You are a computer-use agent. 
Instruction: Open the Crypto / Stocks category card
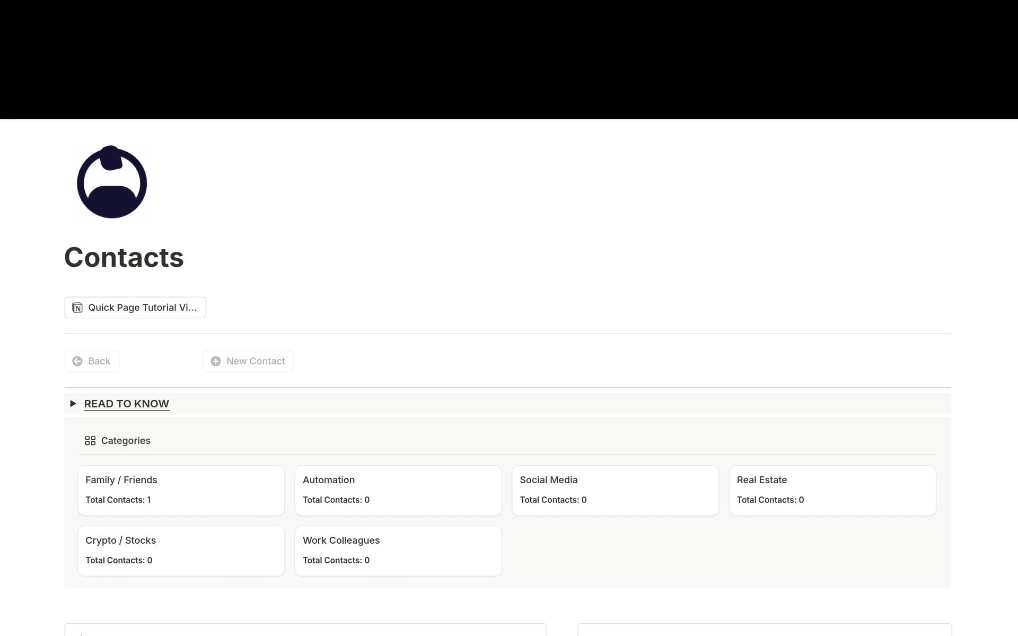pos(181,550)
